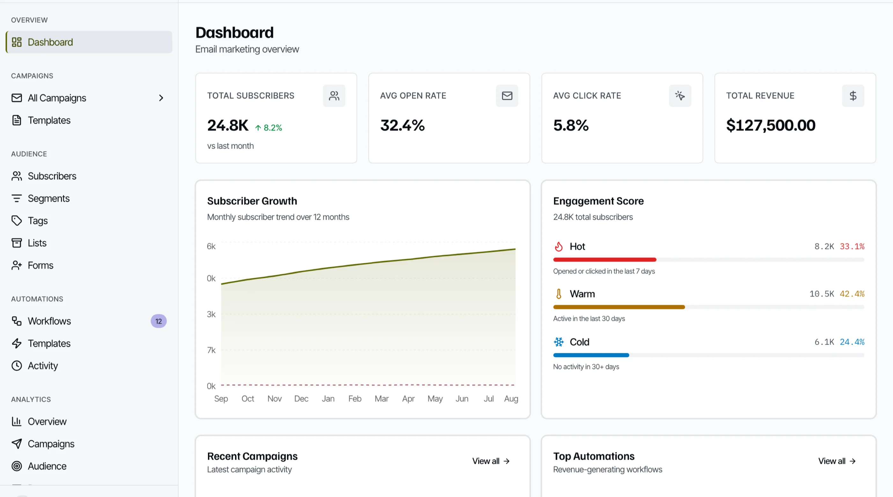Screen dimensions: 893x497
Task: Click the Tags label icon
Action: point(17,221)
